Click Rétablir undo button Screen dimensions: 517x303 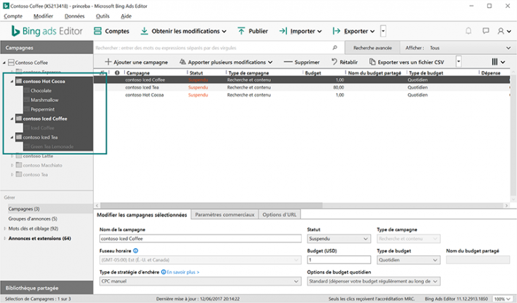pos(344,62)
